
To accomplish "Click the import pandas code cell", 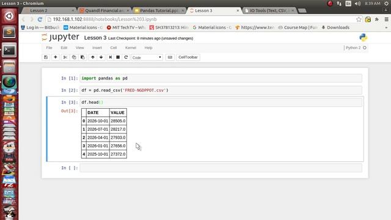I will [221, 78].
